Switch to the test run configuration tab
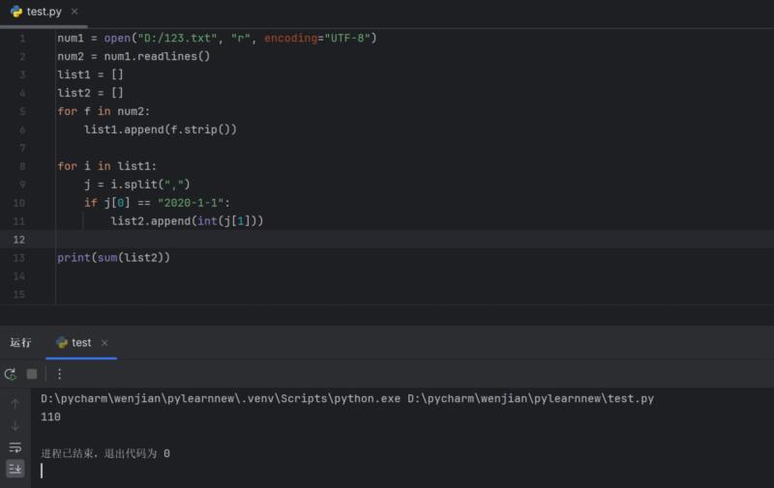Screen dimensions: 774x488 pyautogui.click(x=81, y=343)
